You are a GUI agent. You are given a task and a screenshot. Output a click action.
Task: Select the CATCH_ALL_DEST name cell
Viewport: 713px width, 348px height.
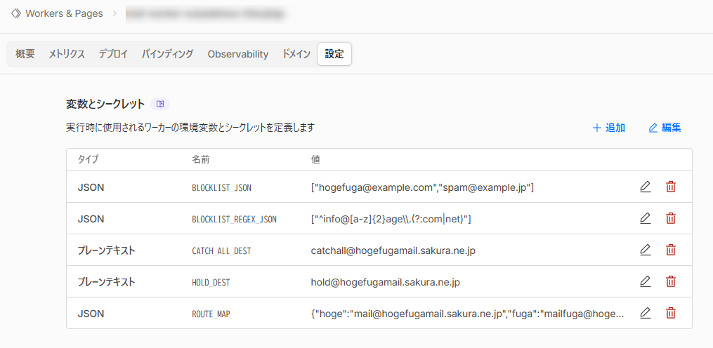(x=221, y=250)
